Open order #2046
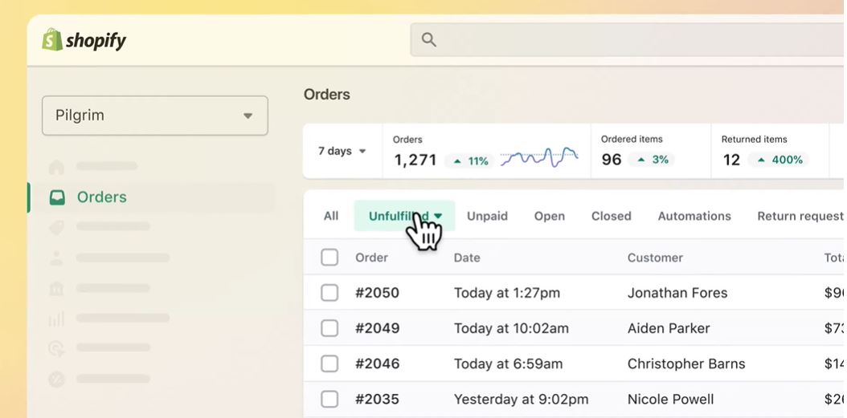Screen dimensions: 847x418 click(x=377, y=363)
